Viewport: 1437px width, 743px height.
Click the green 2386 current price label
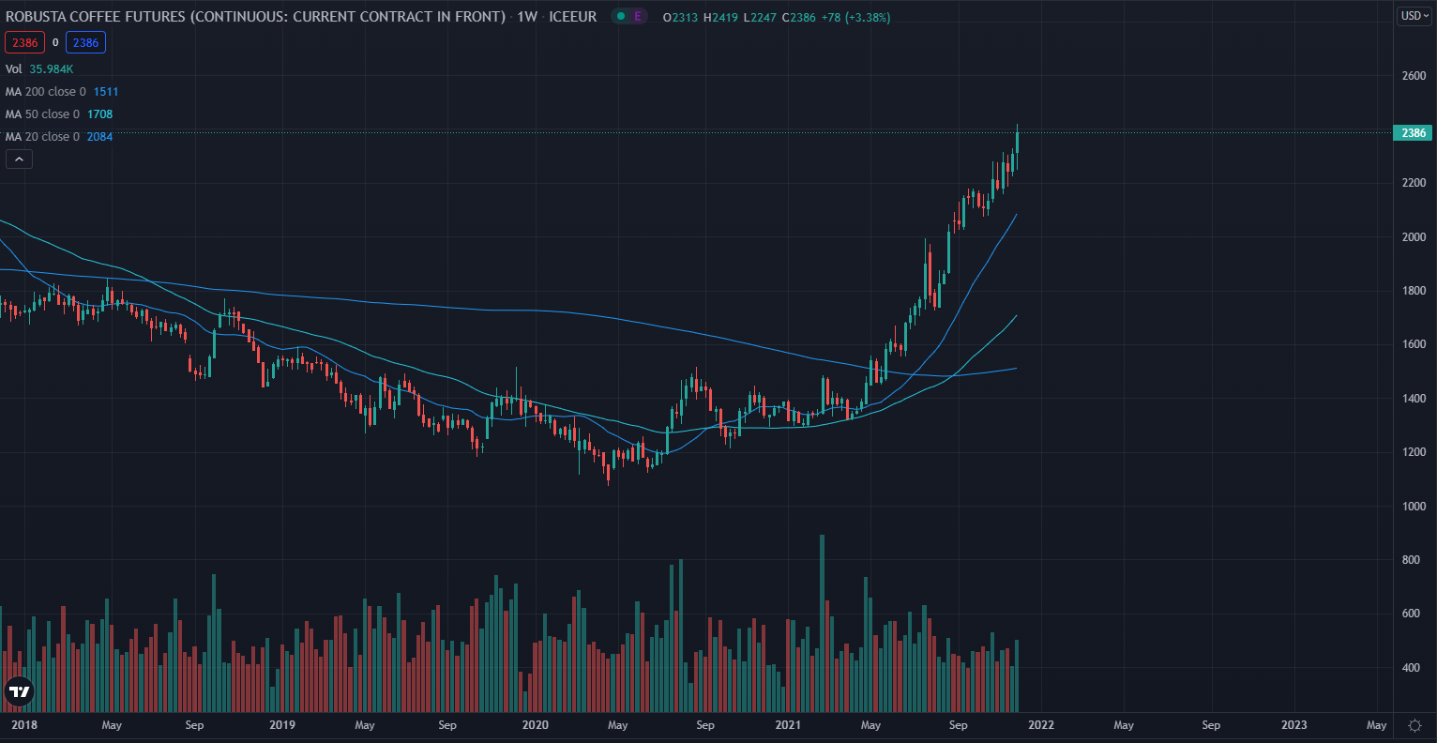(x=1413, y=133)
